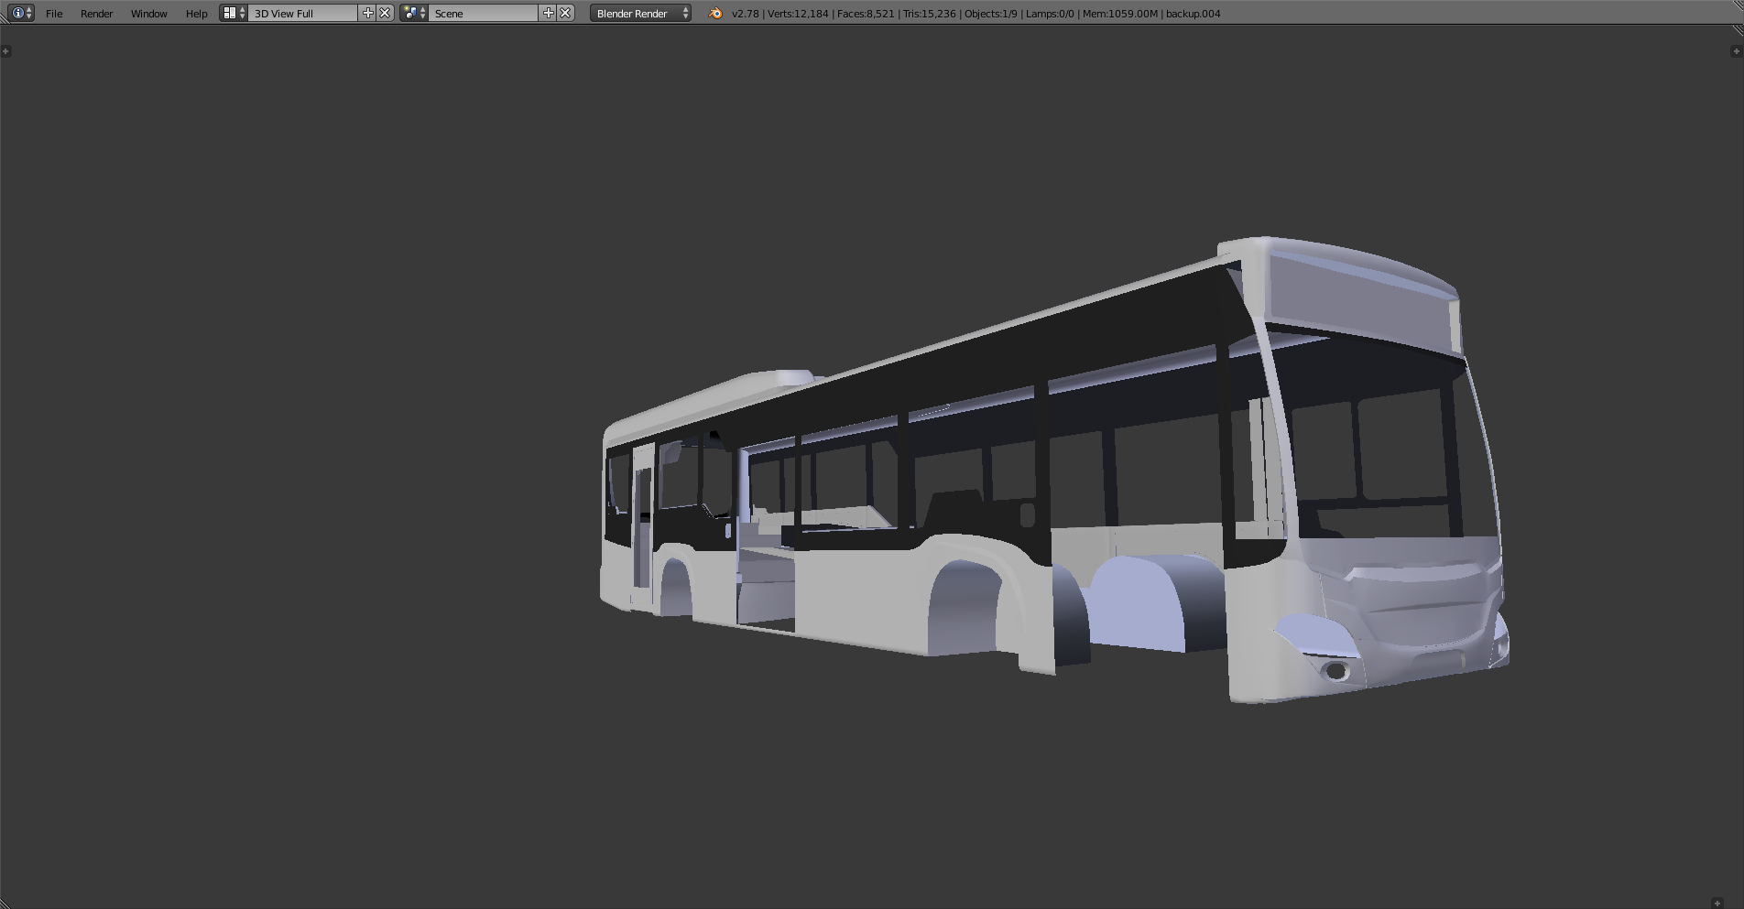Delete the current Scene with X icon

(566, 13)
